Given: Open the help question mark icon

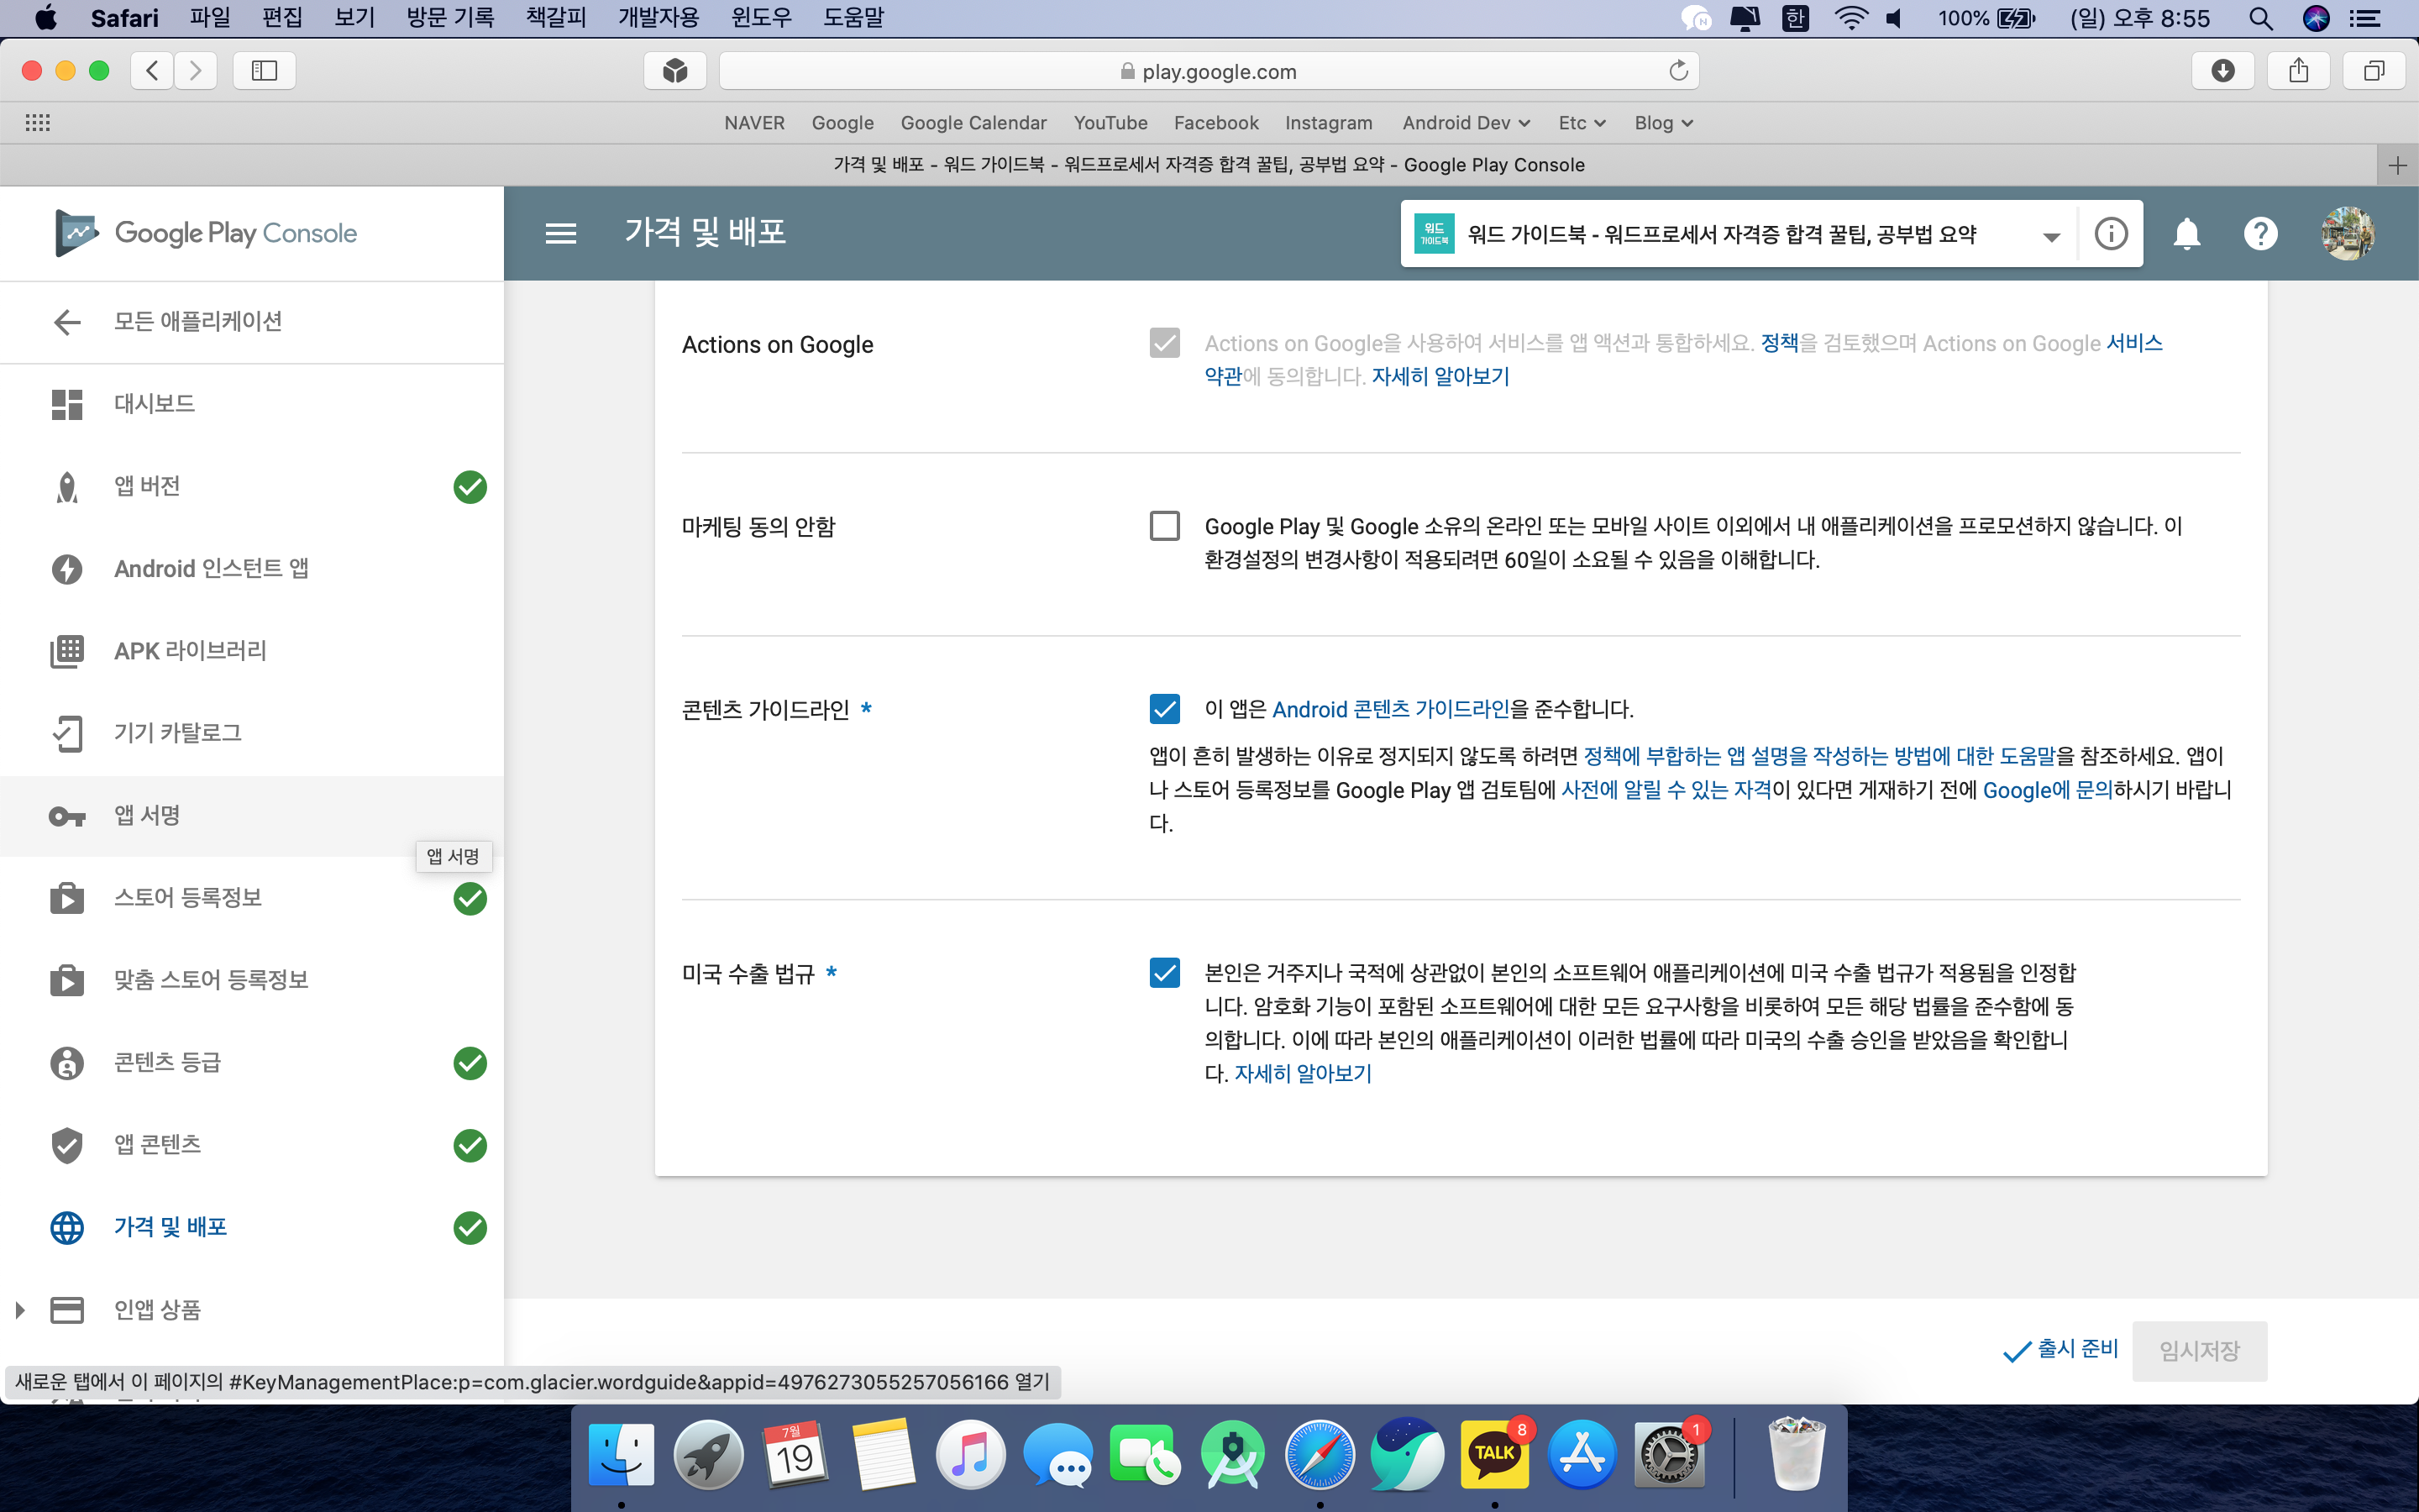Looking at the screenshot, I should click(x=2260, y=234).
